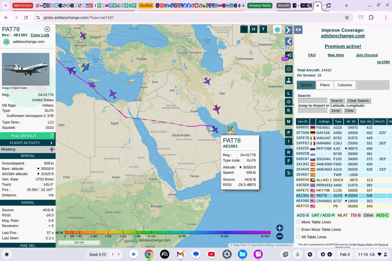Zoom out with the minus map button
The width and height of the screenshot is (392, 261).
pos(280,236)
